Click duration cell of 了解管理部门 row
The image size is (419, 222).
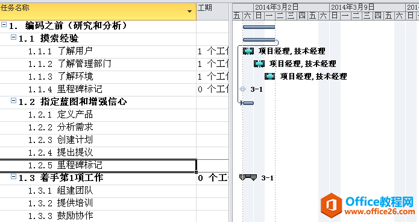213,64
